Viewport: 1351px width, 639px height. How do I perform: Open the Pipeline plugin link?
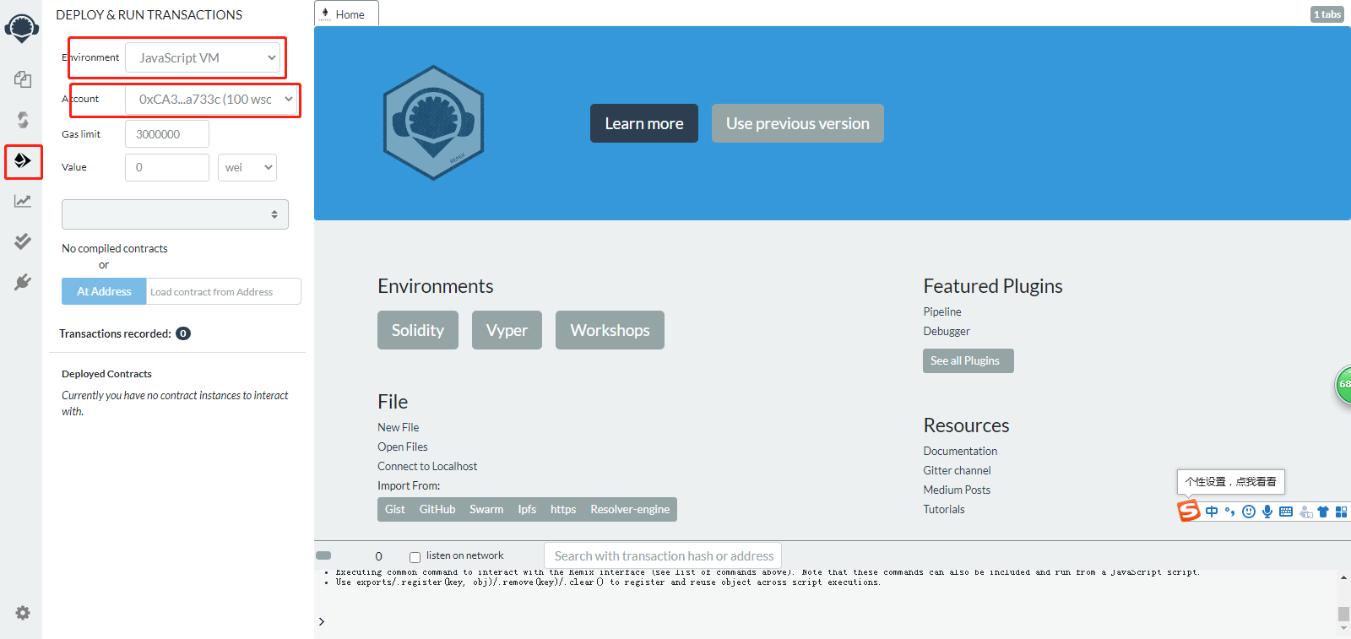tap(942, 311)
